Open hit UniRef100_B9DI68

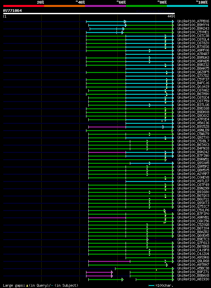[193, 109]
